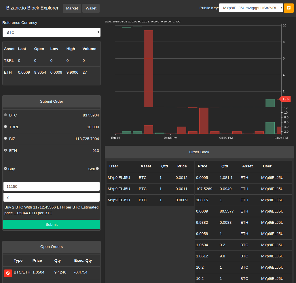Click the quantity field containing 2
This screenshot has width=296, height=283.
[52, 197]
